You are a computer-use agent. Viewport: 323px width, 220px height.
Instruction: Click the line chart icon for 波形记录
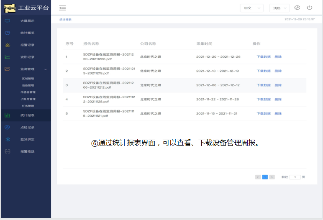(7, 57)
